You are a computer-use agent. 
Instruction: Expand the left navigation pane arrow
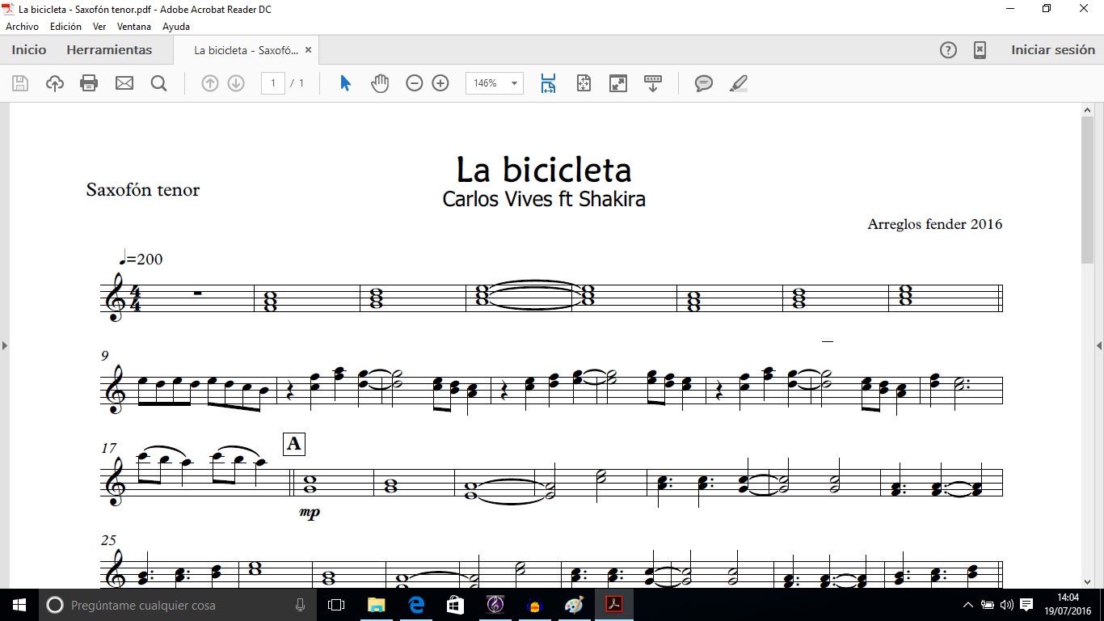4,345
